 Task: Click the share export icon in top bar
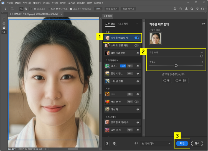click(180, 9)
